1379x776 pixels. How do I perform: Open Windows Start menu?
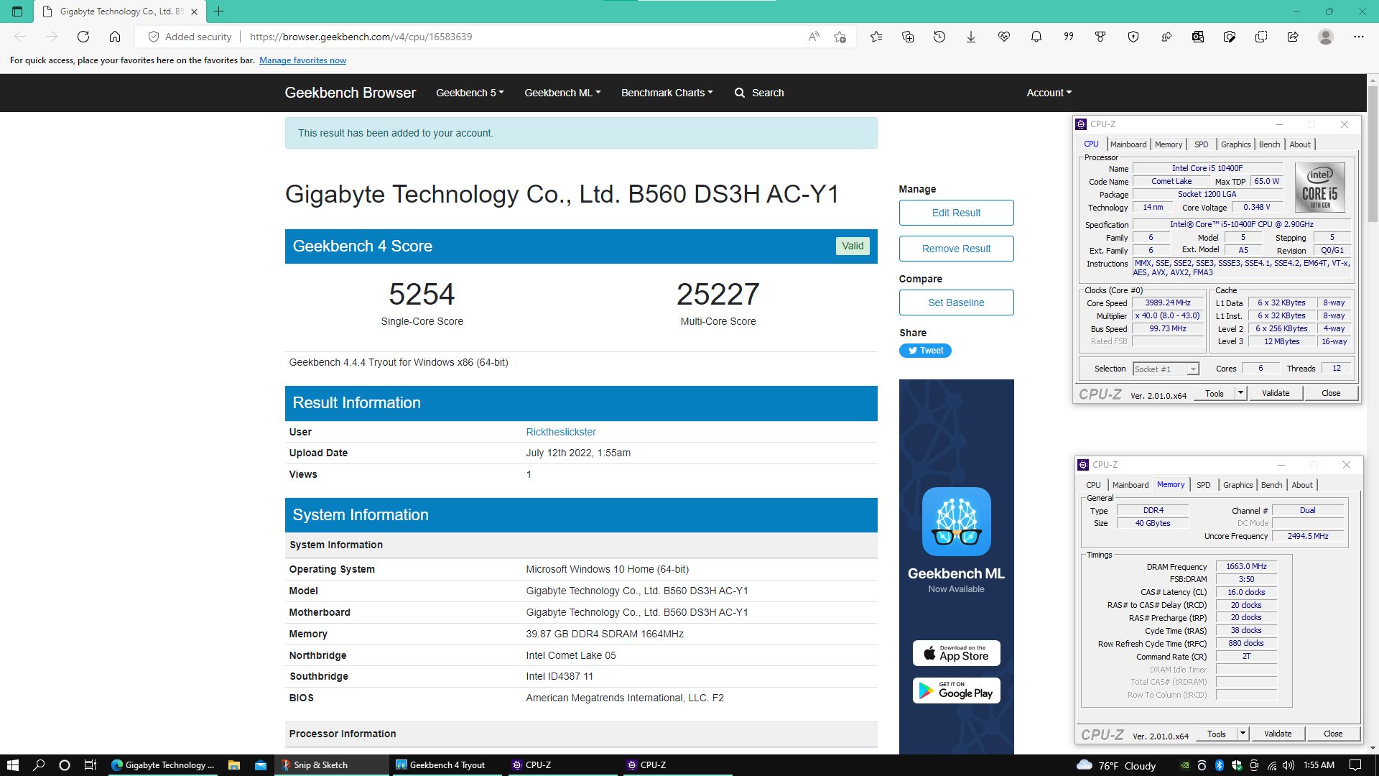[x=12, y=765]
